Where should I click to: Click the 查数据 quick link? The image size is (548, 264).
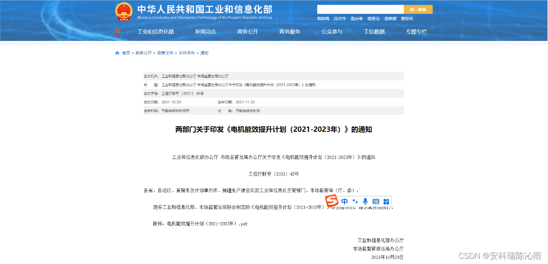pyautogui.click(x=390, y=19)
